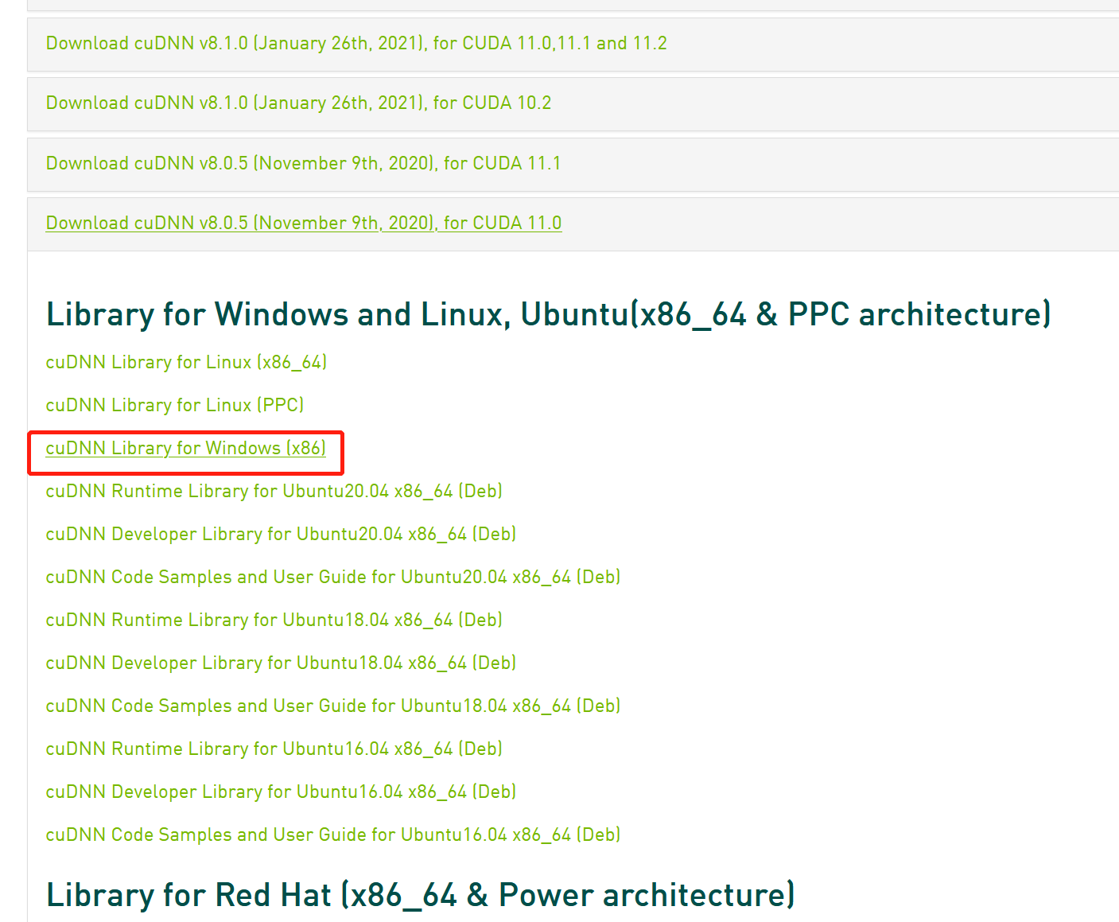
Task: Click the Library for Red Hat heading
Action: (x=421, y=895)
